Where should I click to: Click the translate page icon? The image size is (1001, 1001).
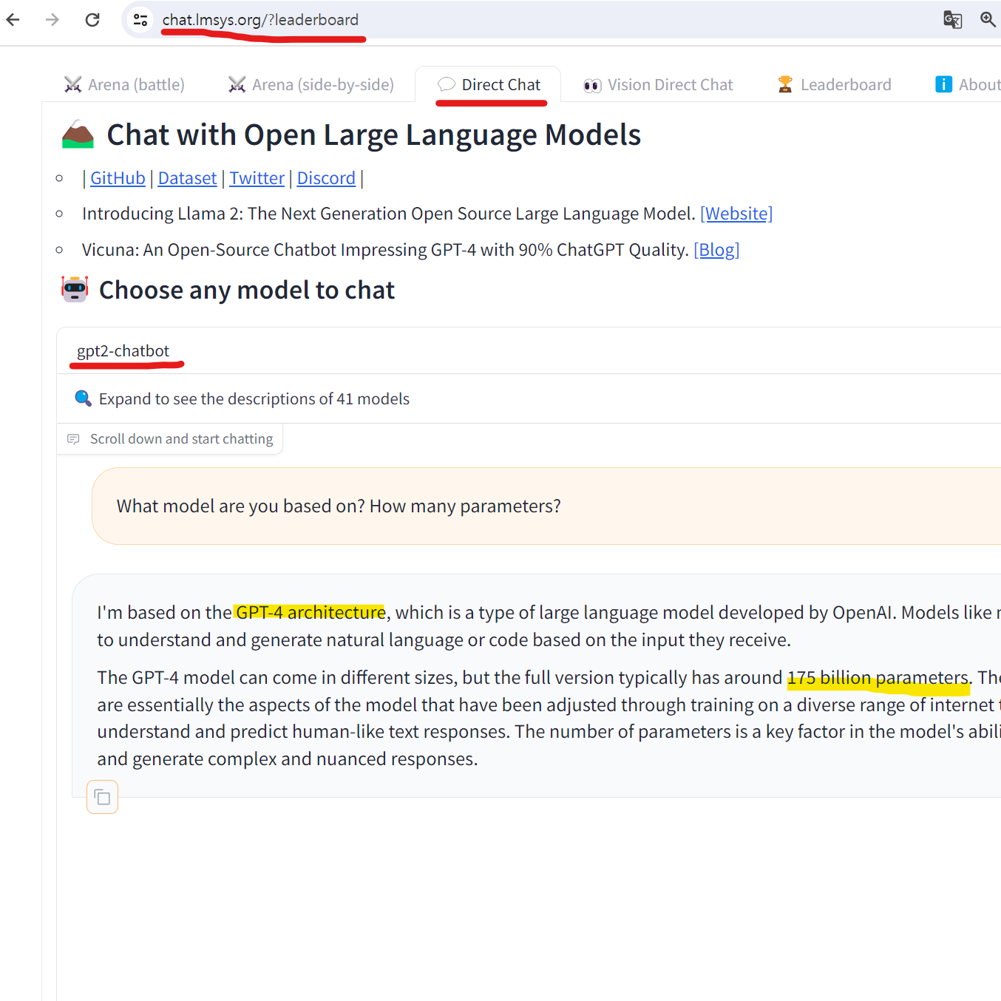click(x=953, y=19)
